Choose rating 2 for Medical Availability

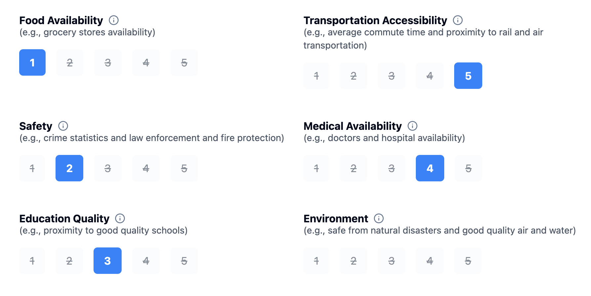(x=353, y=168)
